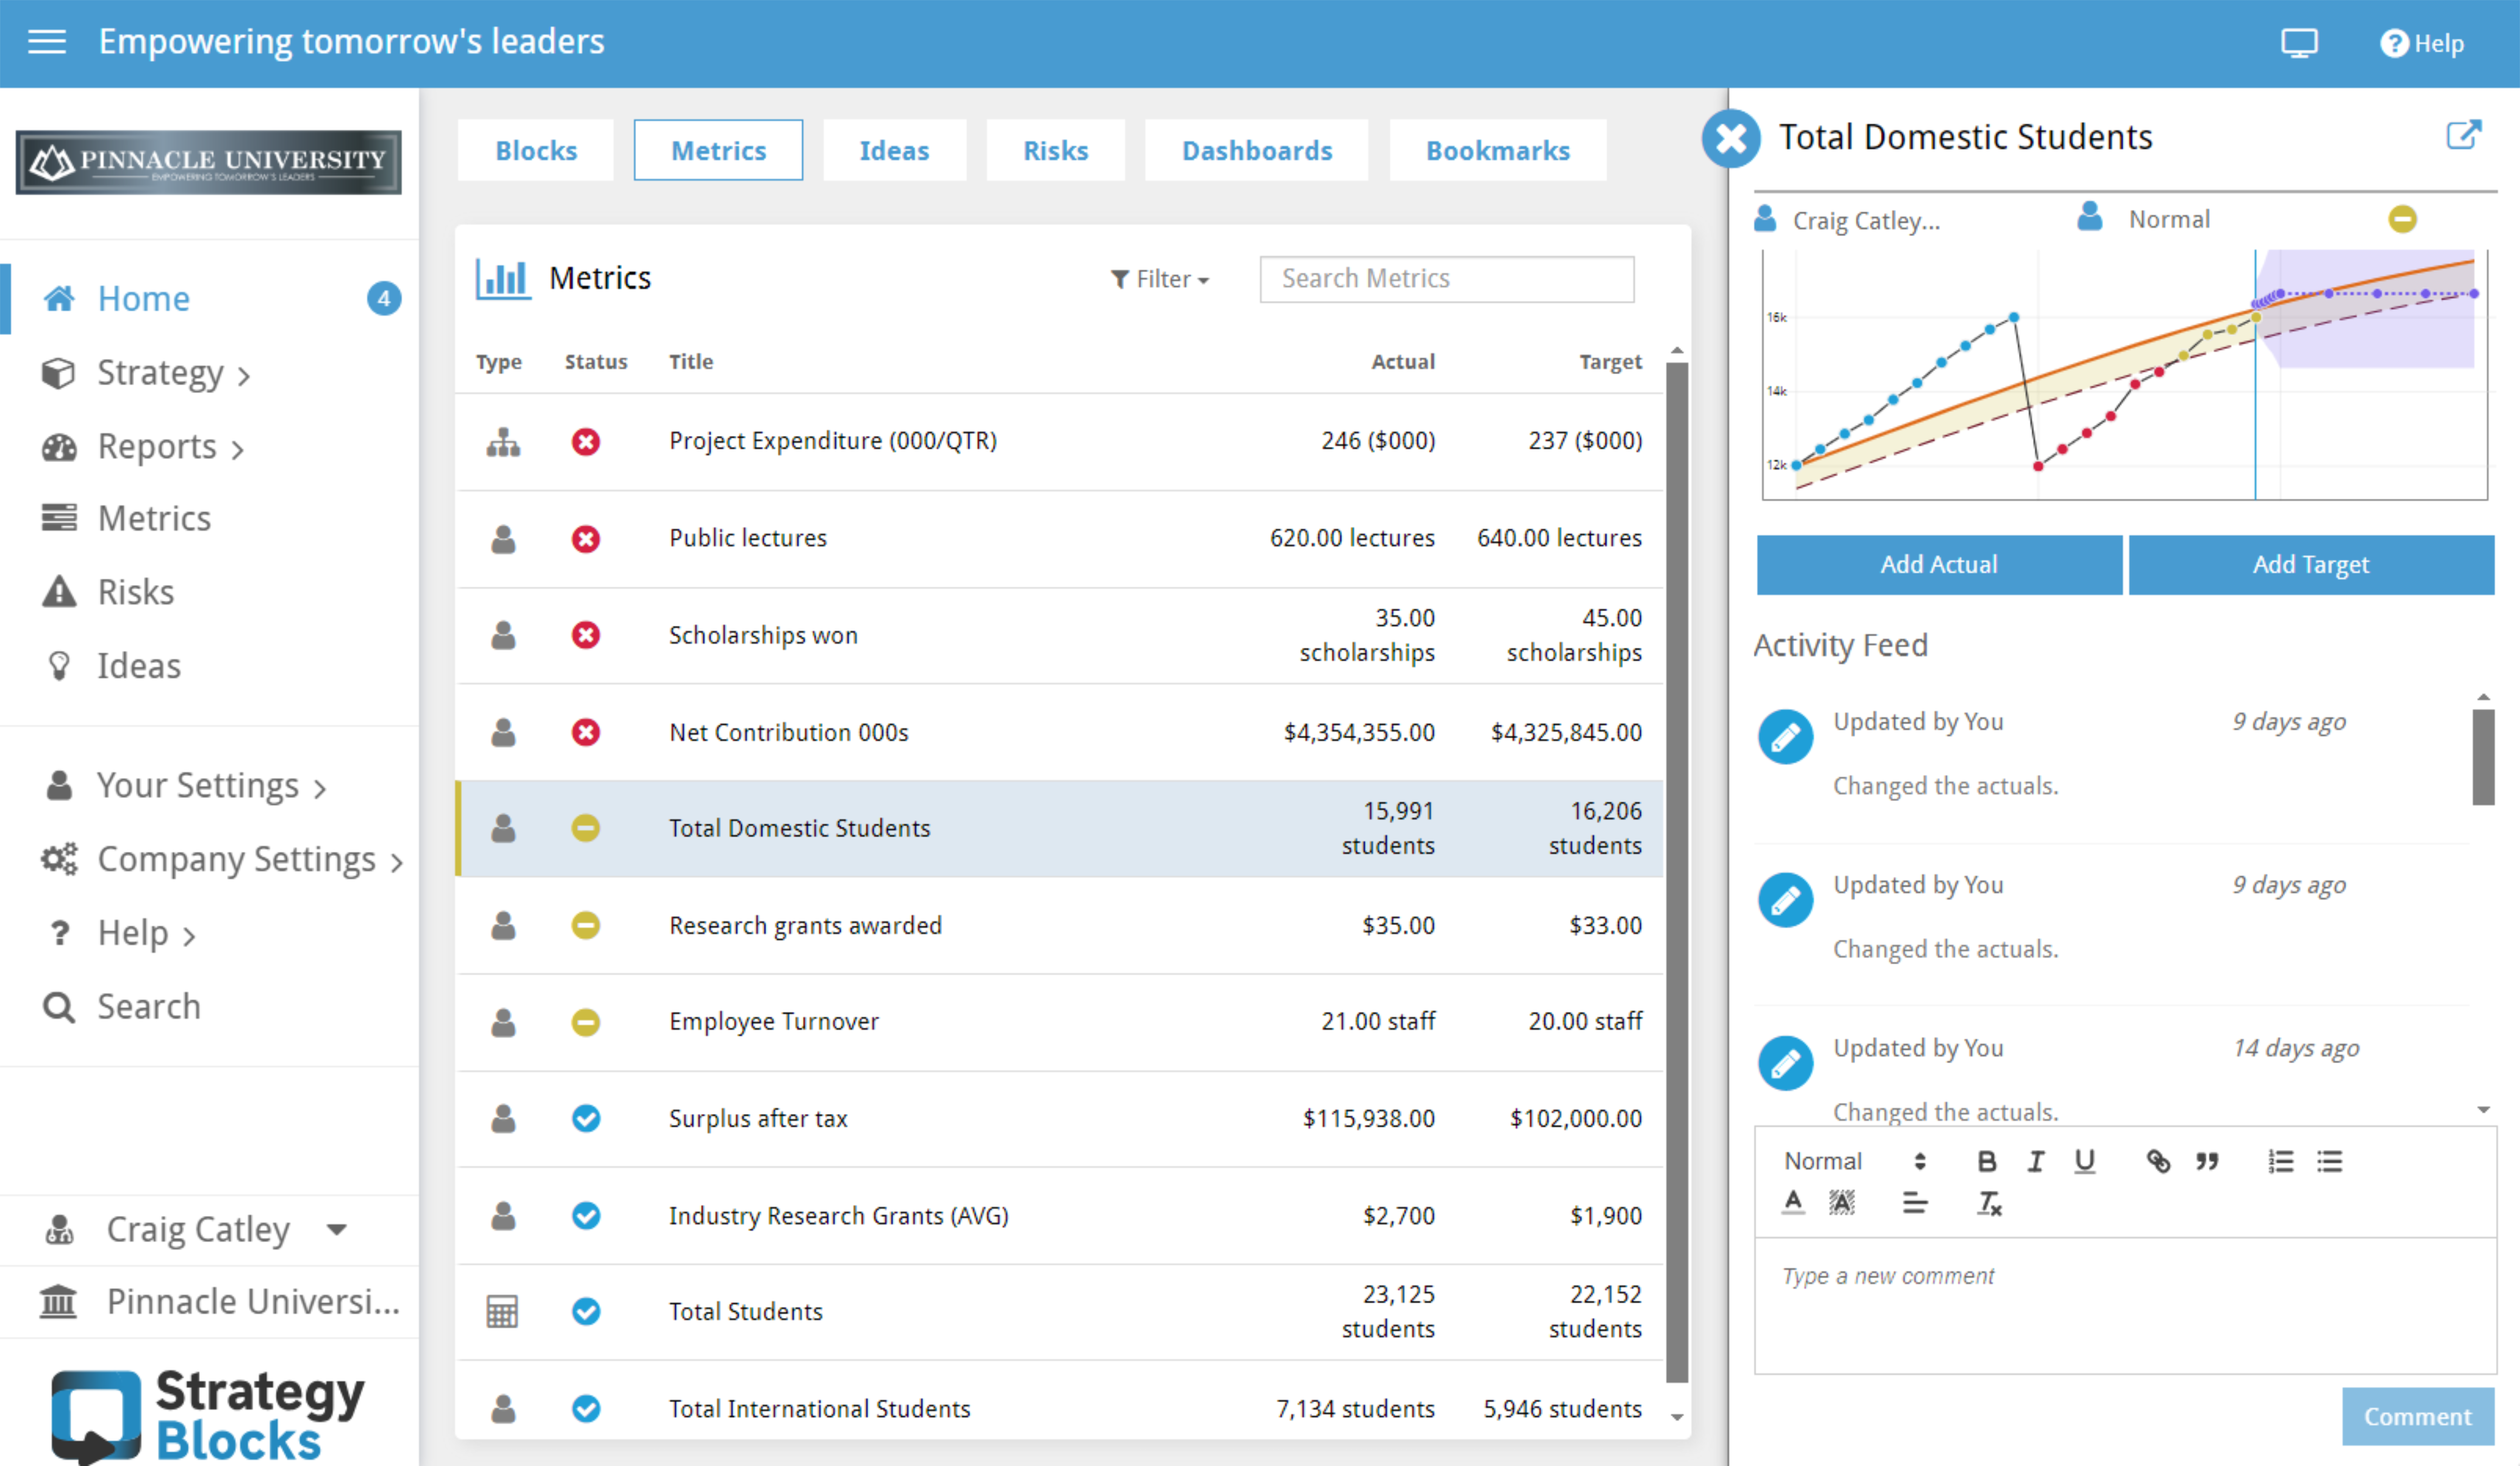Toggle italic in comment editor

tap(2035, 1161)
